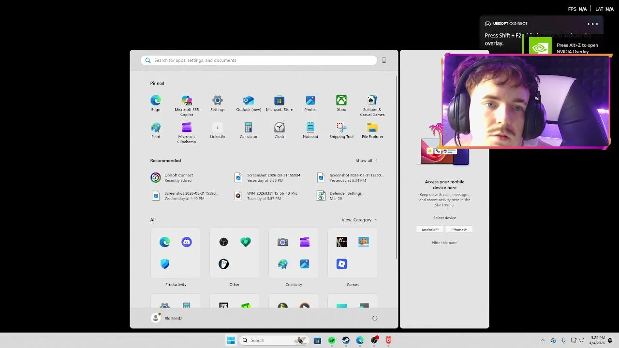This screenshot has width=619, height=348.
Task: Open pinned Edge in Start menu
Action: tap(155, 103)
